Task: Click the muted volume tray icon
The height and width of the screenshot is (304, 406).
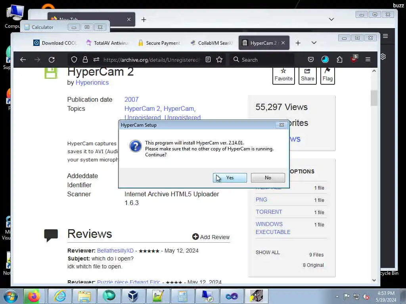Action: coord(366,296)
